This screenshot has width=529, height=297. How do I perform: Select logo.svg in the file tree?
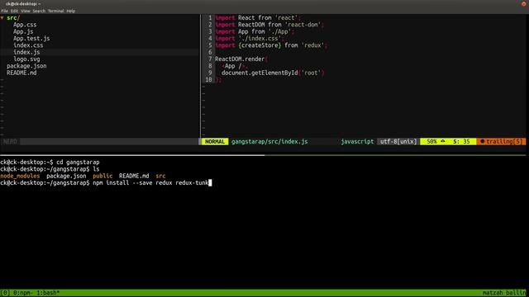(x=26, y=59)
